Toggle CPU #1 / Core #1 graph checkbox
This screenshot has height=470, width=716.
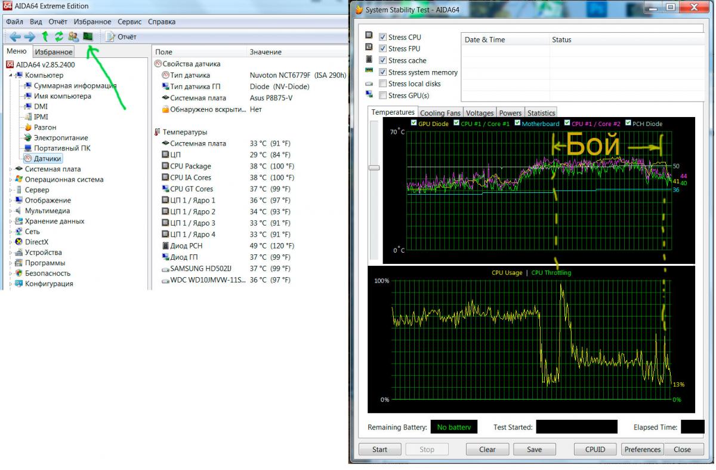(x=456, y=123)
